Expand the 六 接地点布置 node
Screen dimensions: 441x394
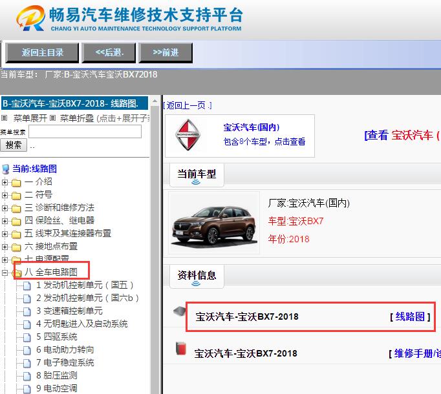[x=5, y=247]
